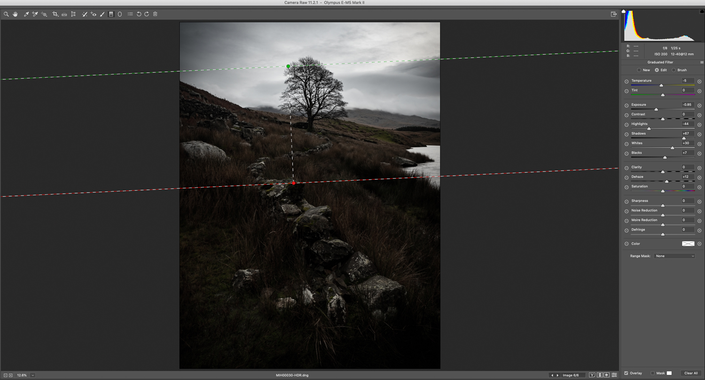Select the Edit radio button
705x380 pixels.
click(657, 70)
